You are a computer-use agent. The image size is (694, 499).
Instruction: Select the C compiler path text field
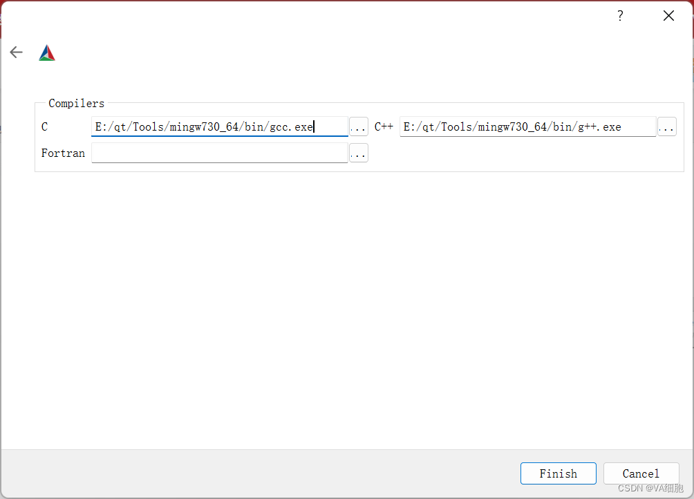point(219,126)
